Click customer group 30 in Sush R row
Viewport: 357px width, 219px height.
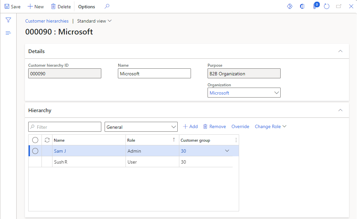tap(206, 162)
